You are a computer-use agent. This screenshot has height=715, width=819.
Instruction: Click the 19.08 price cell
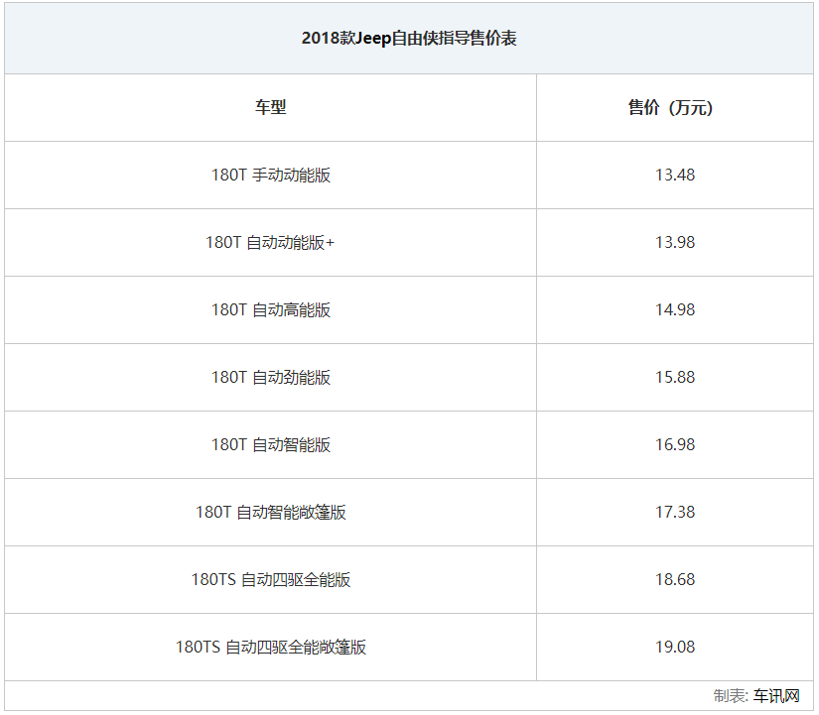[674, 647]
